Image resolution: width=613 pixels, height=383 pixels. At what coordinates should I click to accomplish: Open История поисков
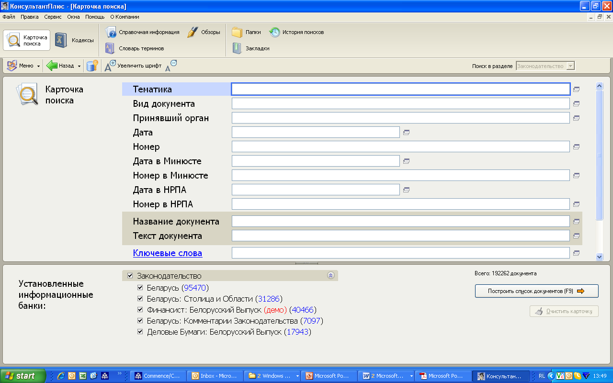pyautogui.click(x=296, y=32)
